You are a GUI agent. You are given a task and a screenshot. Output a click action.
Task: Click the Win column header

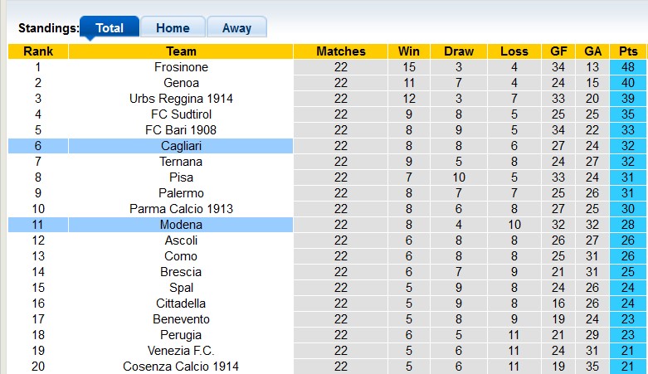(x=409, y=51)
